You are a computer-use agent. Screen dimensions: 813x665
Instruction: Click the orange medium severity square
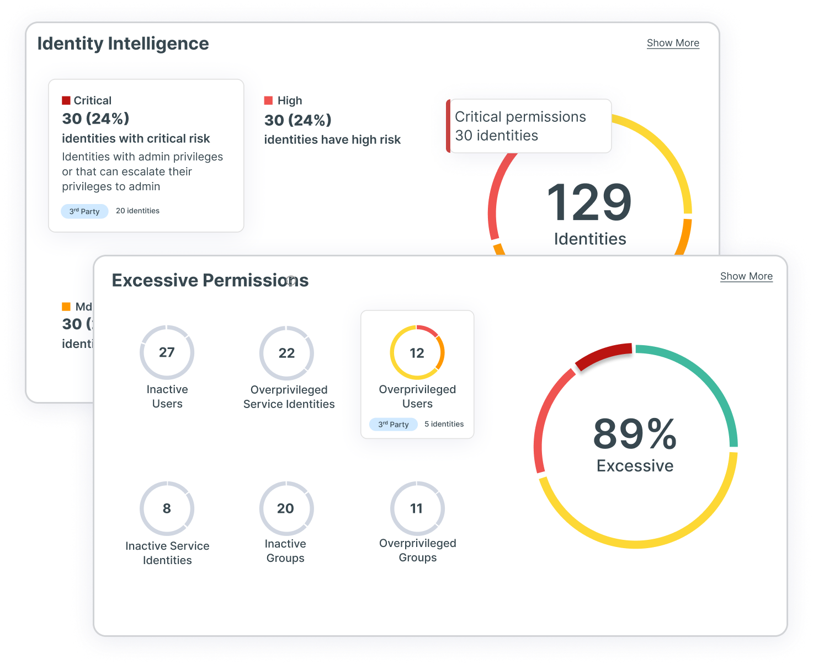click(66, 307)
